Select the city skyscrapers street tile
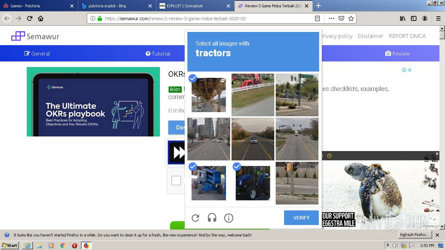This screenshot has height=250, width=445. (x=209, y=139)
